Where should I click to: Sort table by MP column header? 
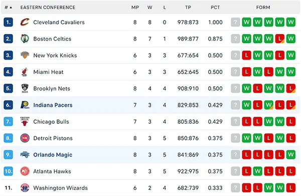135,8
